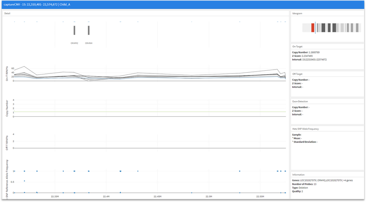Select the red highlighted band in ideogram
The height and width of the screenshot is (202, 366).
tap(313, 28)
